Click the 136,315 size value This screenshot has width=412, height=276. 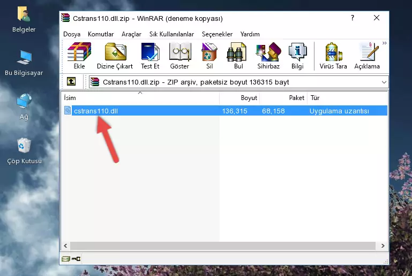235,111
